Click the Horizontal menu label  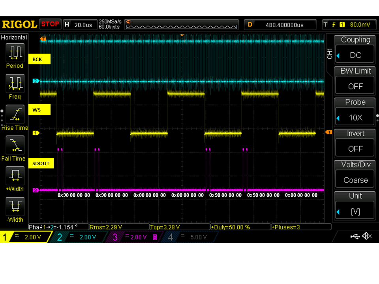click(14, 37)
